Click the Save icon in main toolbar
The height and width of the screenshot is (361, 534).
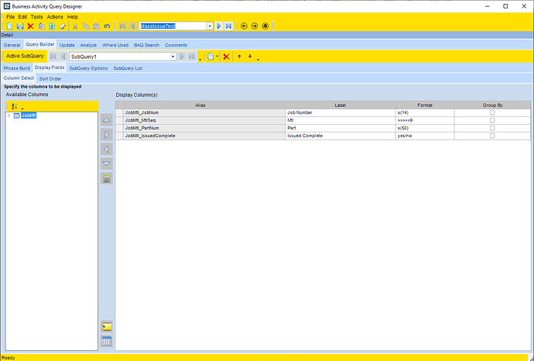tap(20, 26)
